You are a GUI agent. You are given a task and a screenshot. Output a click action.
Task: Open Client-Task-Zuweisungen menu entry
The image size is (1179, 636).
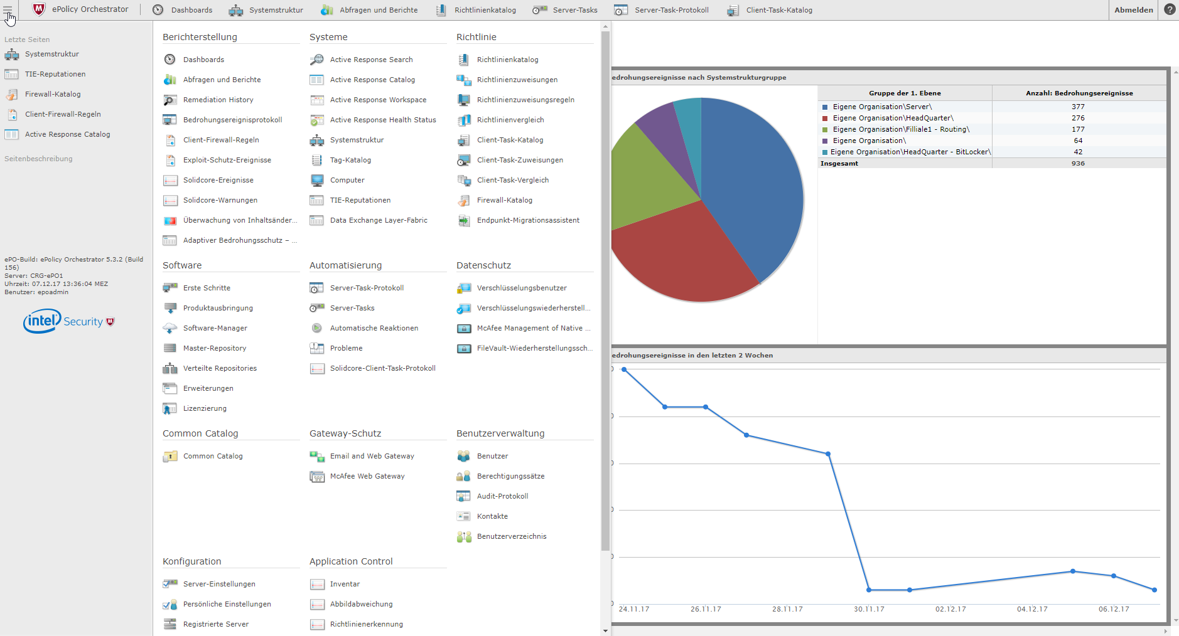520,160
